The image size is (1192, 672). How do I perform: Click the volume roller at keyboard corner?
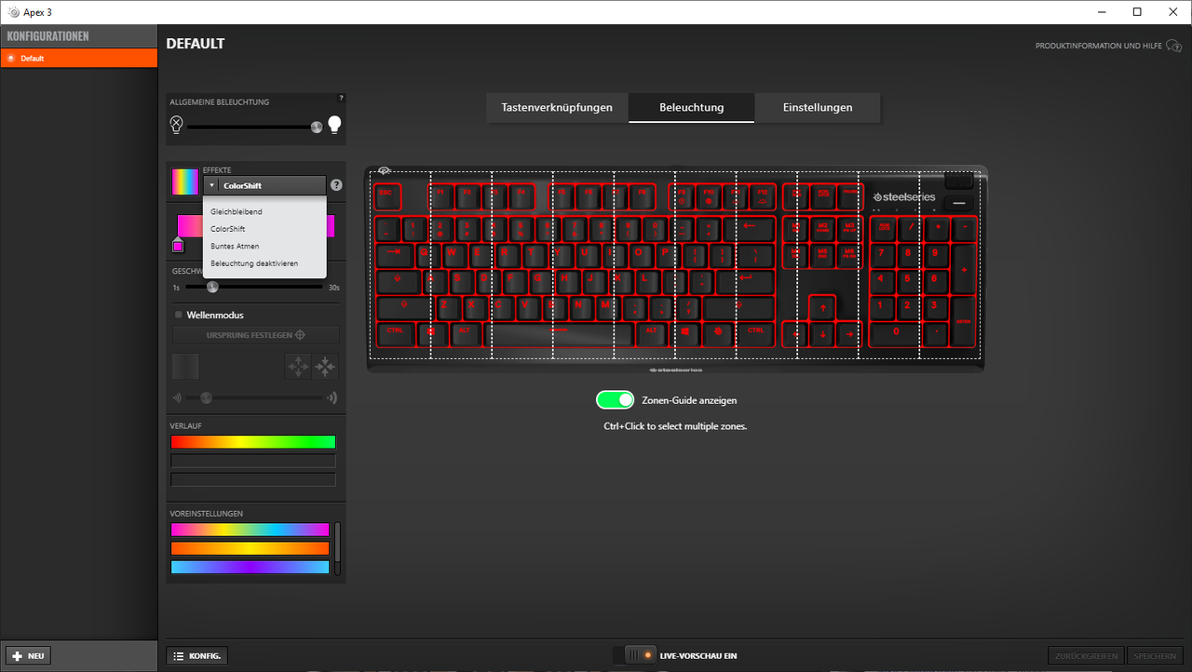click(x=958, y=180)
